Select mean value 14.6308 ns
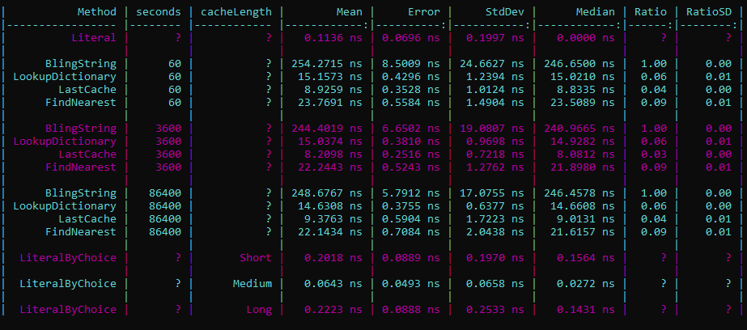 (x=330, y=205)
